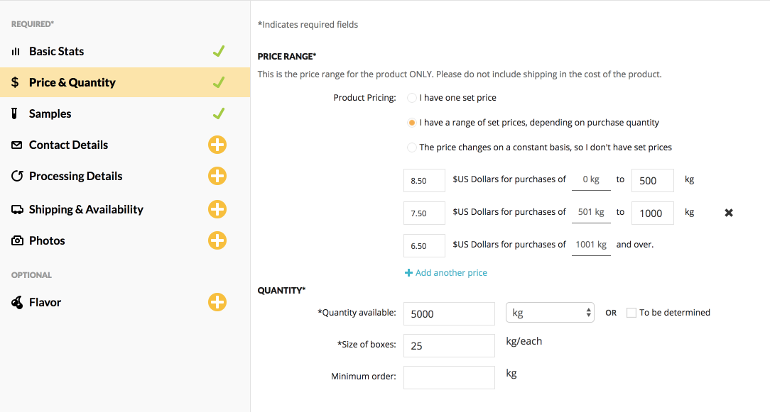770x412 pixels.
Task: Click the Quantity available field showing 5000
Action: click(x=449, y=313)
